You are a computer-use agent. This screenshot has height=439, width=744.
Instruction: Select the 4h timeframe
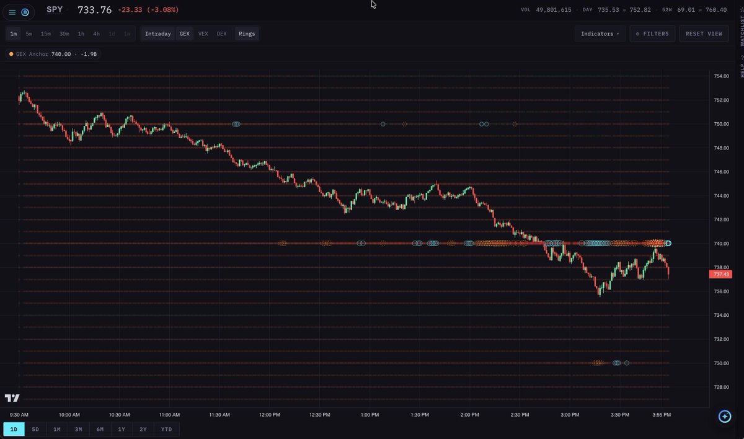(x=96, y=34)
